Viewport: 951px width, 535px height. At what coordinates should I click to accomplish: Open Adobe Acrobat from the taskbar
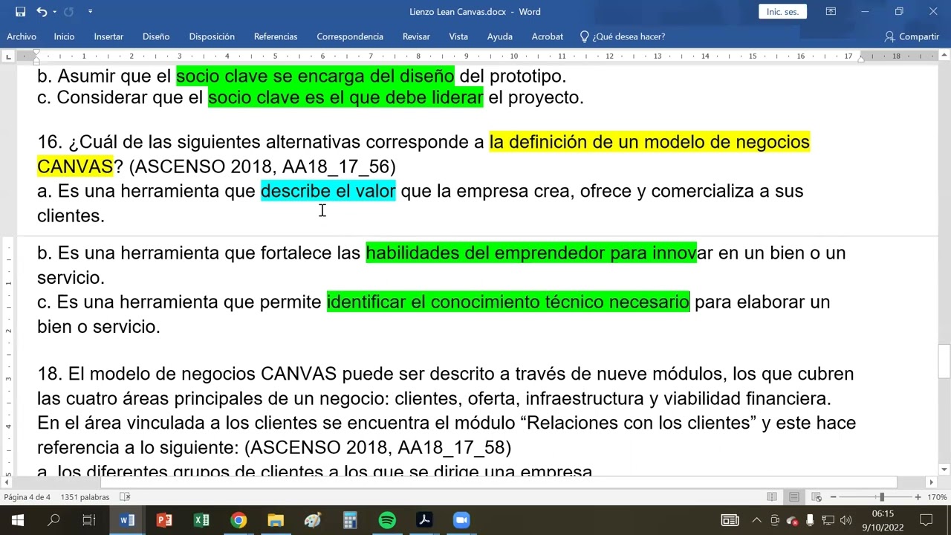(424, 520)
